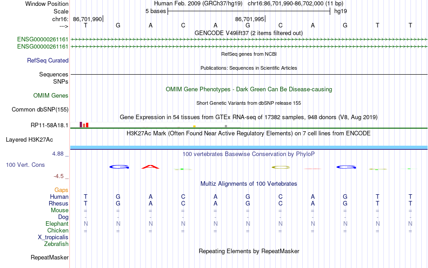Image resolution: width=428 pixels, height=268 pixels.
Task: Click the 4.88 conservation scale maximum
Action: click(58, 154)
